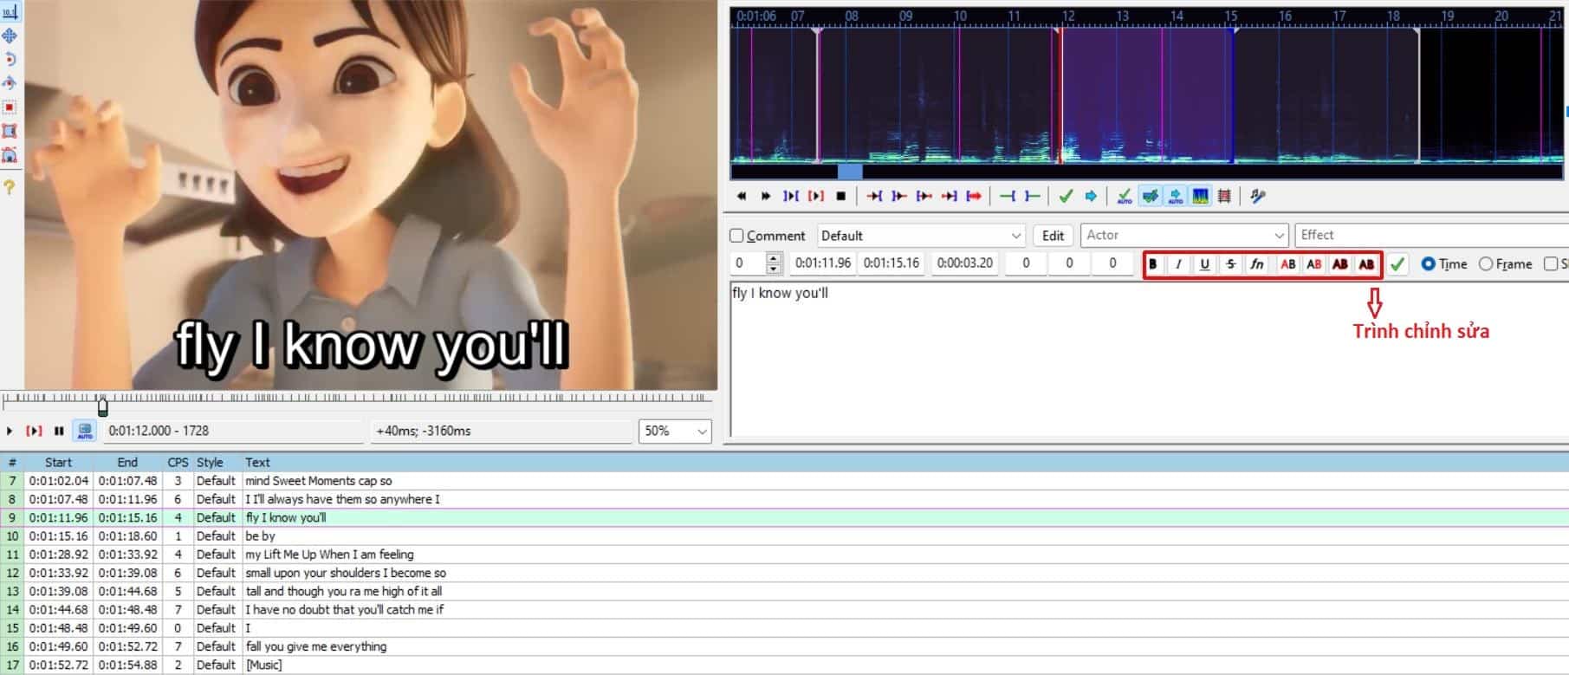Screen dimensions: 1569x675
Task: Toggle strikeout formatting
Action: coord(1230,264)
